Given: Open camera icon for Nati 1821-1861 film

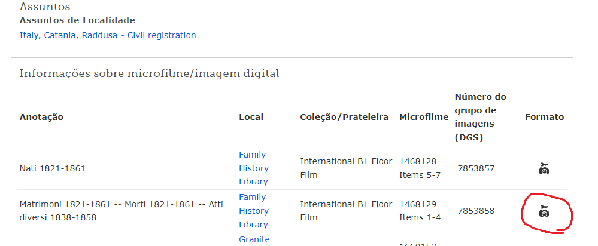Looking at the screenshot, I should coord(544,168).
